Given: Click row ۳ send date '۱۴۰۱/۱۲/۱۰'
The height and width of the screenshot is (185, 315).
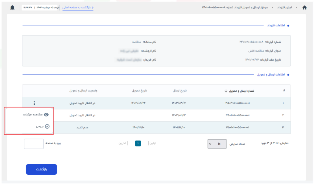Looking at the screenshot, I should click(x=179, y=128).
